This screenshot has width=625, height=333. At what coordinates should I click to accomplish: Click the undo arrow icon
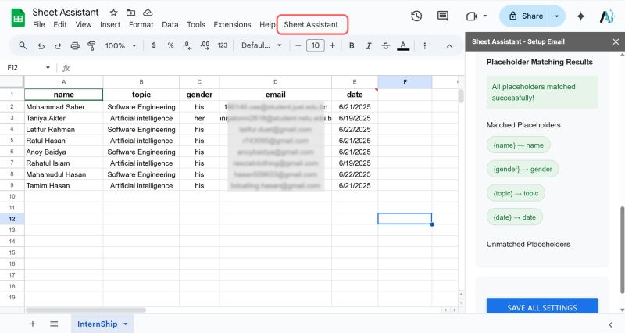pyautogui.click(x=41, y=46)
